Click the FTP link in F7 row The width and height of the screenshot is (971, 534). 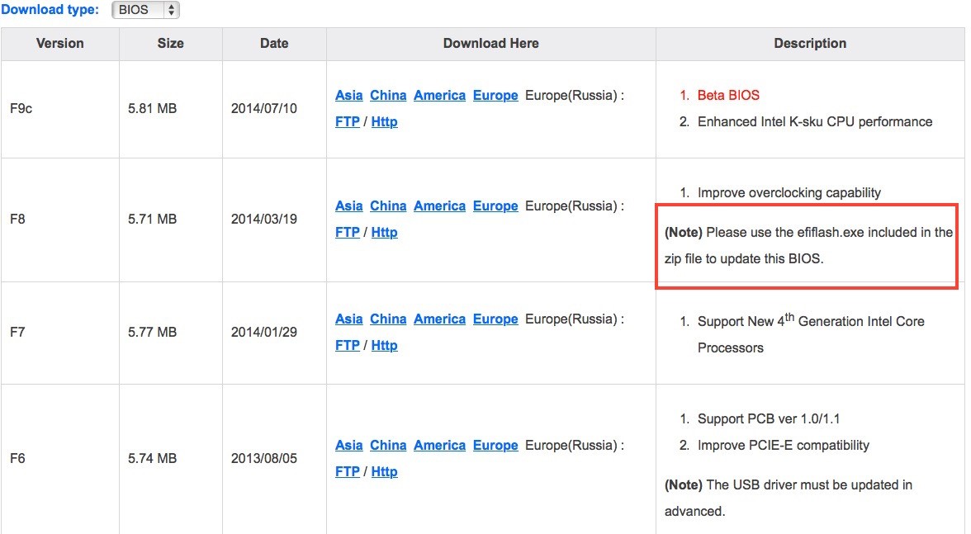[348, 346]
